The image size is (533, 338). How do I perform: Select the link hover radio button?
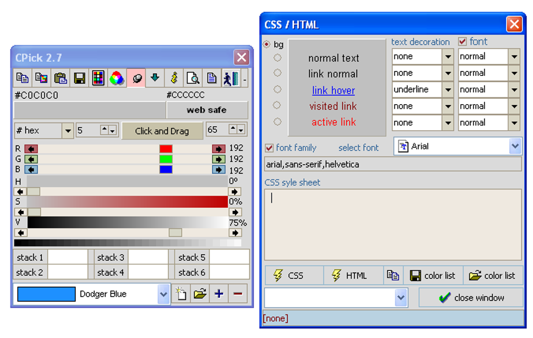(x=277, y=89)
